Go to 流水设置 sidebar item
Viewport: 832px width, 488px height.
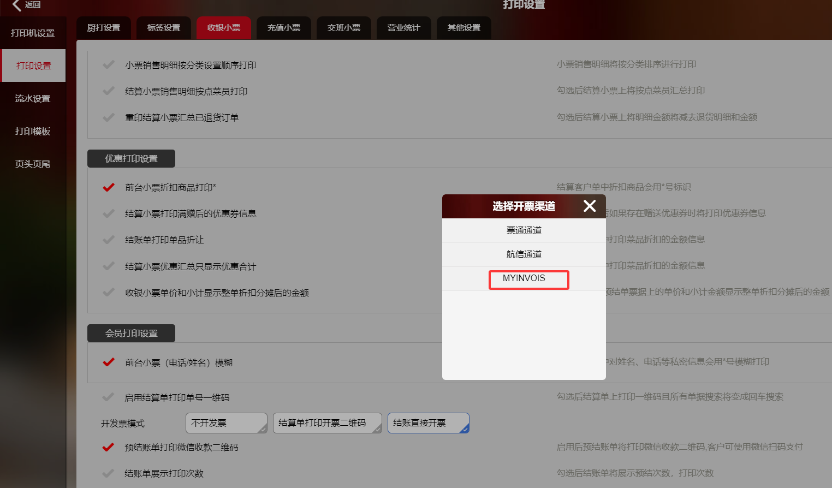pyautogui.click(x=33, y=99)
